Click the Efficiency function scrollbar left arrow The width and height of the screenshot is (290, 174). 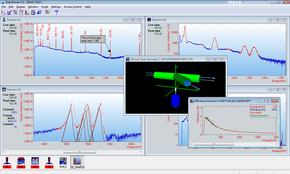pyautogui.click(x=192, y=144)
